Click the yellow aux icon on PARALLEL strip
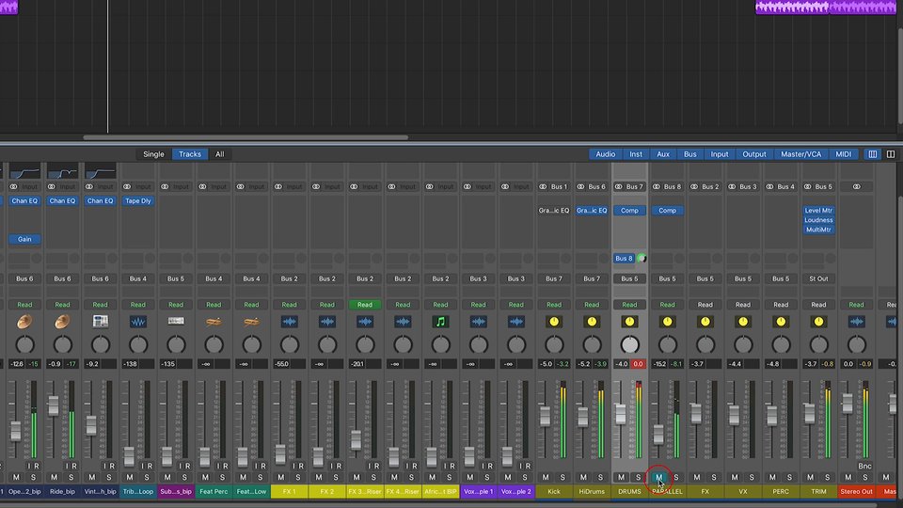This screenshot has height=508, width=903. click(668, 322)
